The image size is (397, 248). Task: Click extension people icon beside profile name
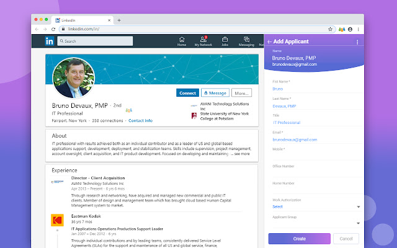tap(129, 110)
